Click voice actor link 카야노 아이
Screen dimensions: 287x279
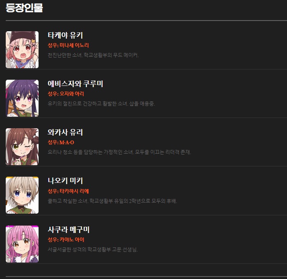click(x=72, y=240)
